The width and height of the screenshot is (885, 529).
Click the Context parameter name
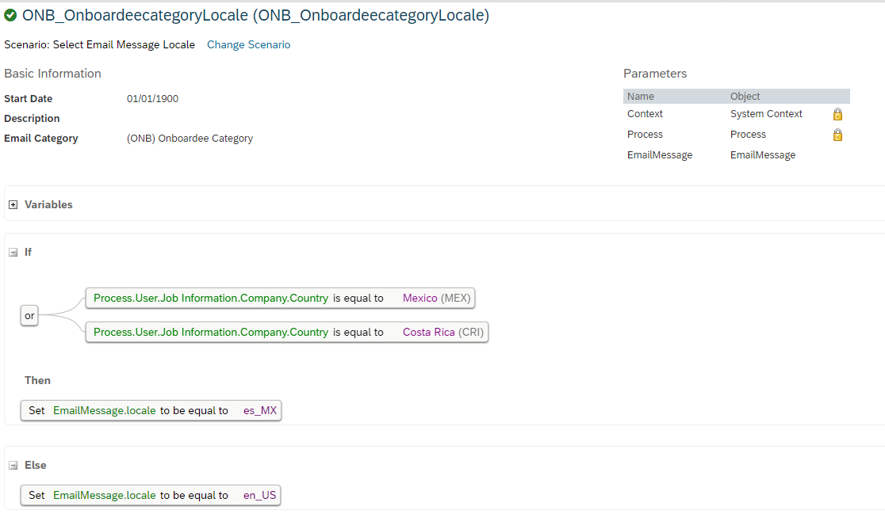[645, 114]
